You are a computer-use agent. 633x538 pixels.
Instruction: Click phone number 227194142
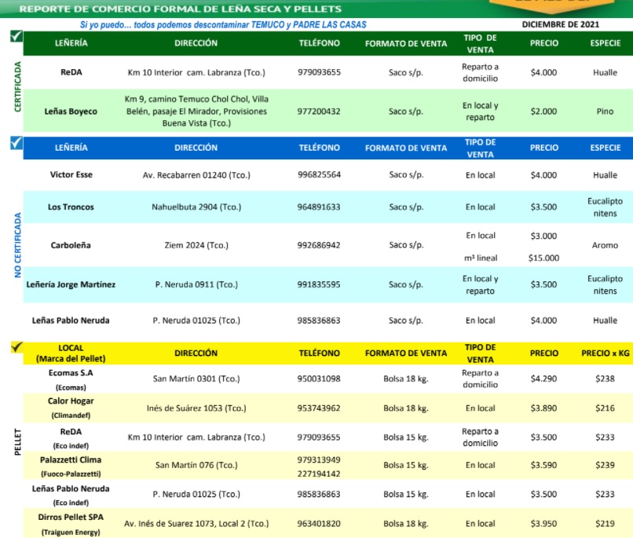click(x=319, y=474)
